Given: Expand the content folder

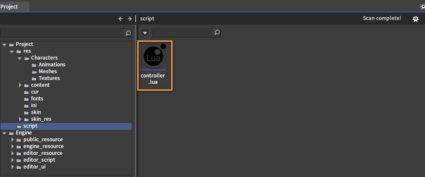Looking at the screenshot, I should pos(20,85).
